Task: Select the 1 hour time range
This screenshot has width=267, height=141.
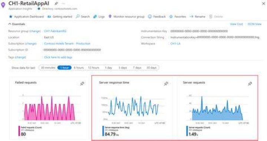Action: point(65,68)
